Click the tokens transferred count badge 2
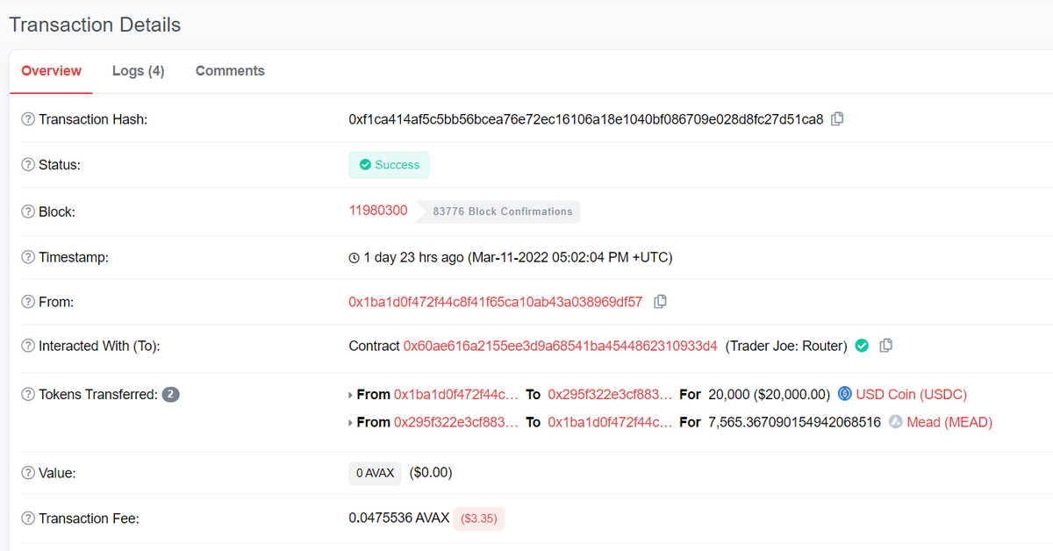This screenshot has height=551, width=1053. 171,395
